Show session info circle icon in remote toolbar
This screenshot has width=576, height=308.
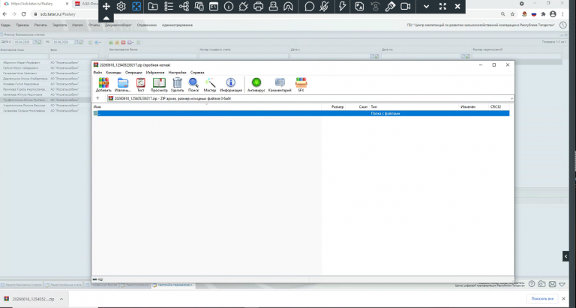(x=229, y=7)
